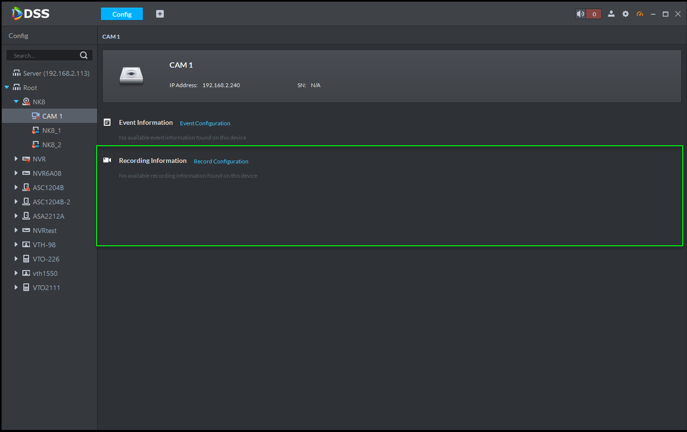
Task: Collapse the NK8 device arrow
Action: tap(16, 102)
